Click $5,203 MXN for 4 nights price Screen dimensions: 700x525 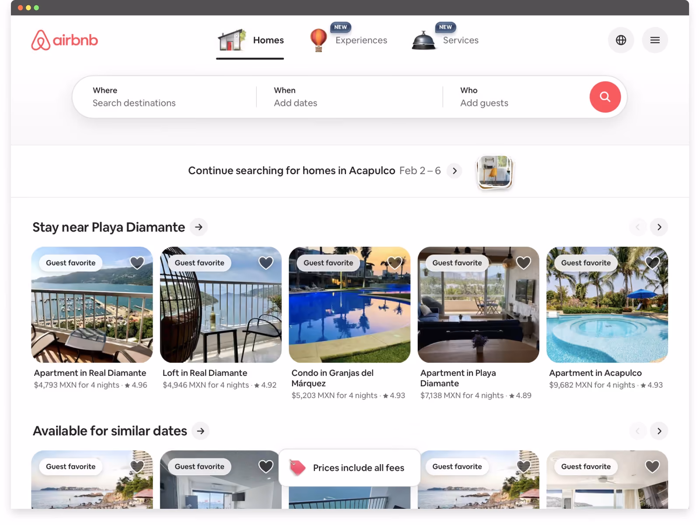(334, 395)
